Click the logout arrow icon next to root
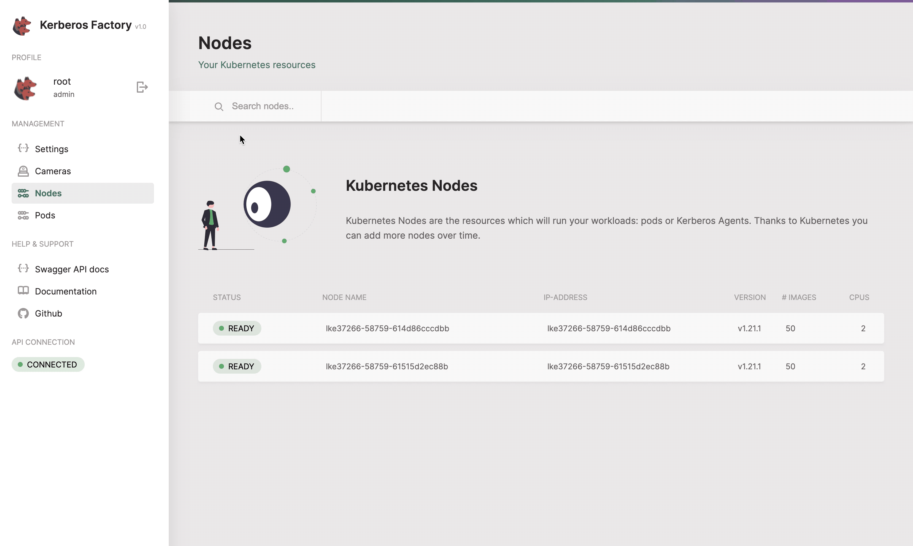The height and width of the screenshot is (546, 913). point(142,87)
